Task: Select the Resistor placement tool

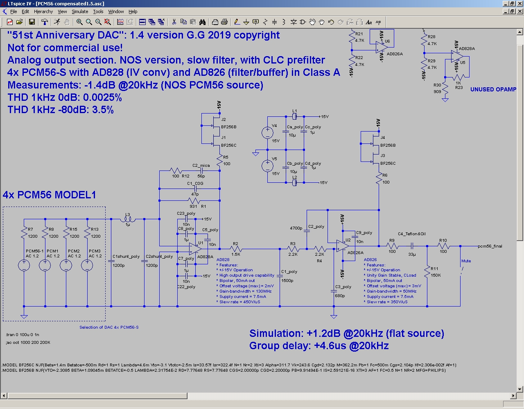Action: (265, 22)
